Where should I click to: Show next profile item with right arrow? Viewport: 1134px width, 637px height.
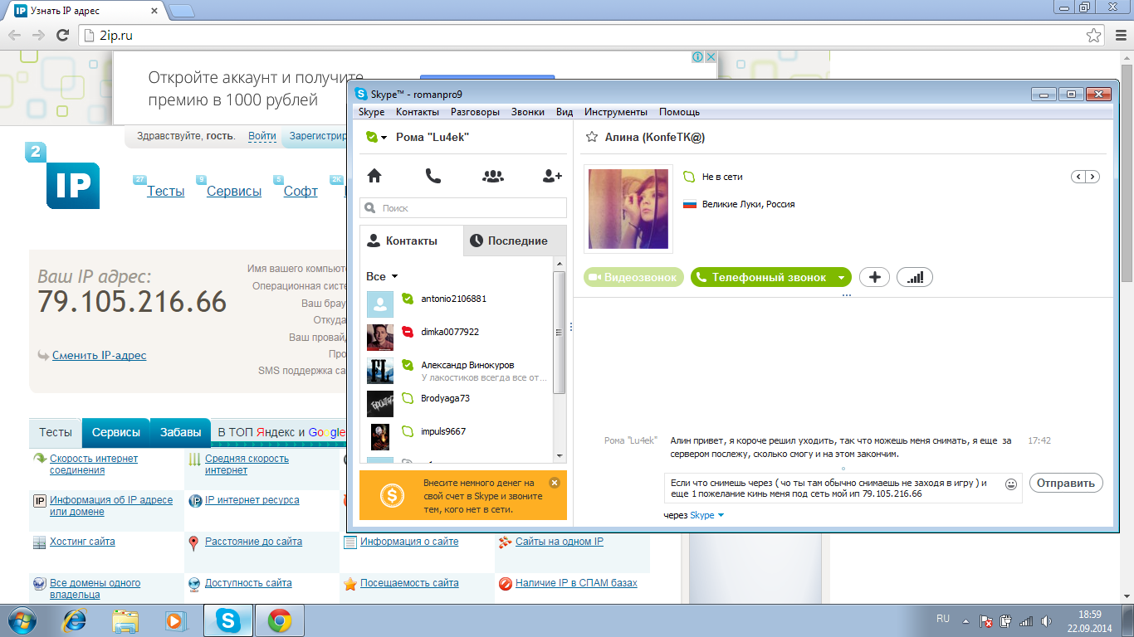pos(1092,177)
